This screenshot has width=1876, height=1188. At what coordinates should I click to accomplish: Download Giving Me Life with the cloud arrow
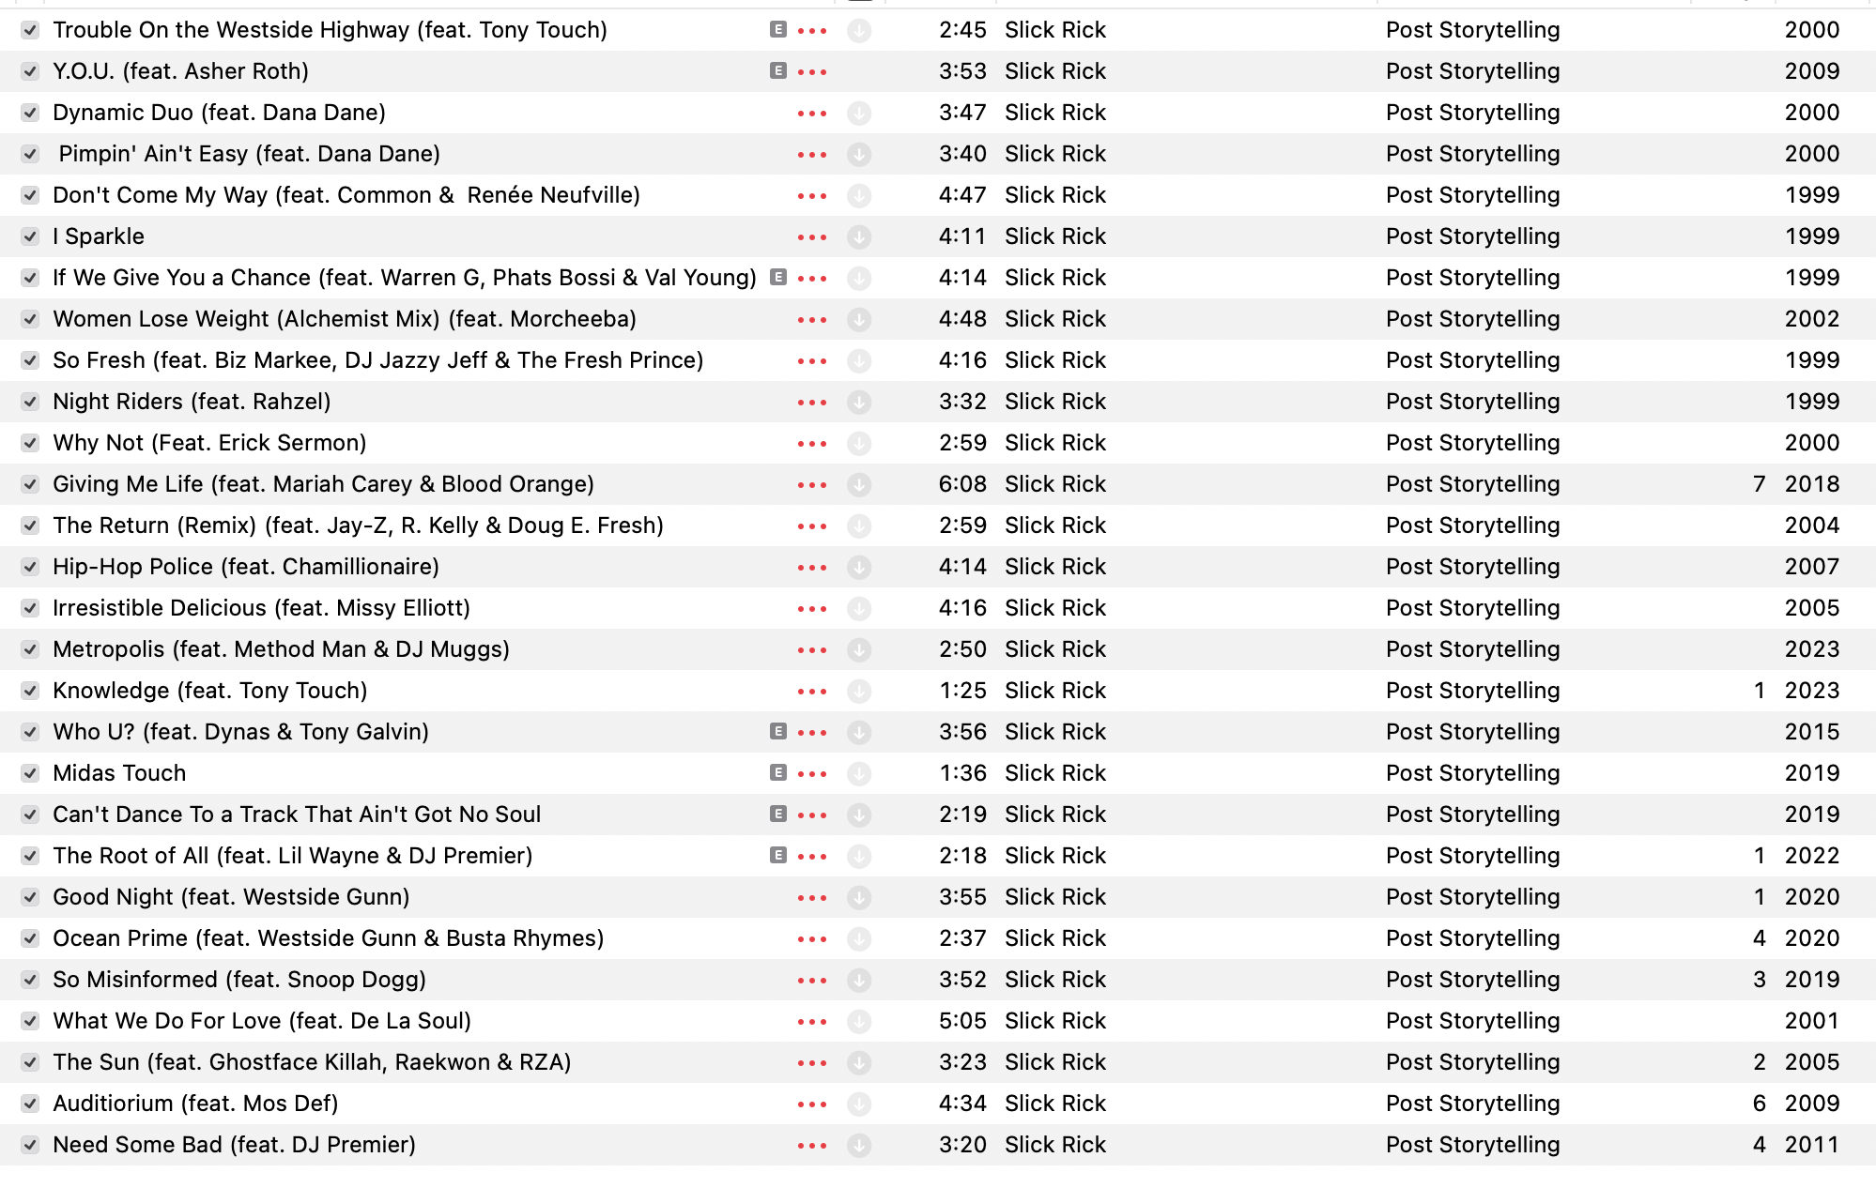point(859,485)
